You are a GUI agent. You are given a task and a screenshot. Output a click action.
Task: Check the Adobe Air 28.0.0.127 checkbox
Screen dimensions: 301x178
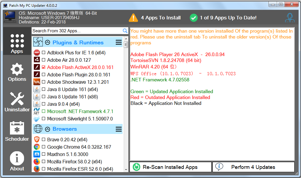click(x=44, y=60)
